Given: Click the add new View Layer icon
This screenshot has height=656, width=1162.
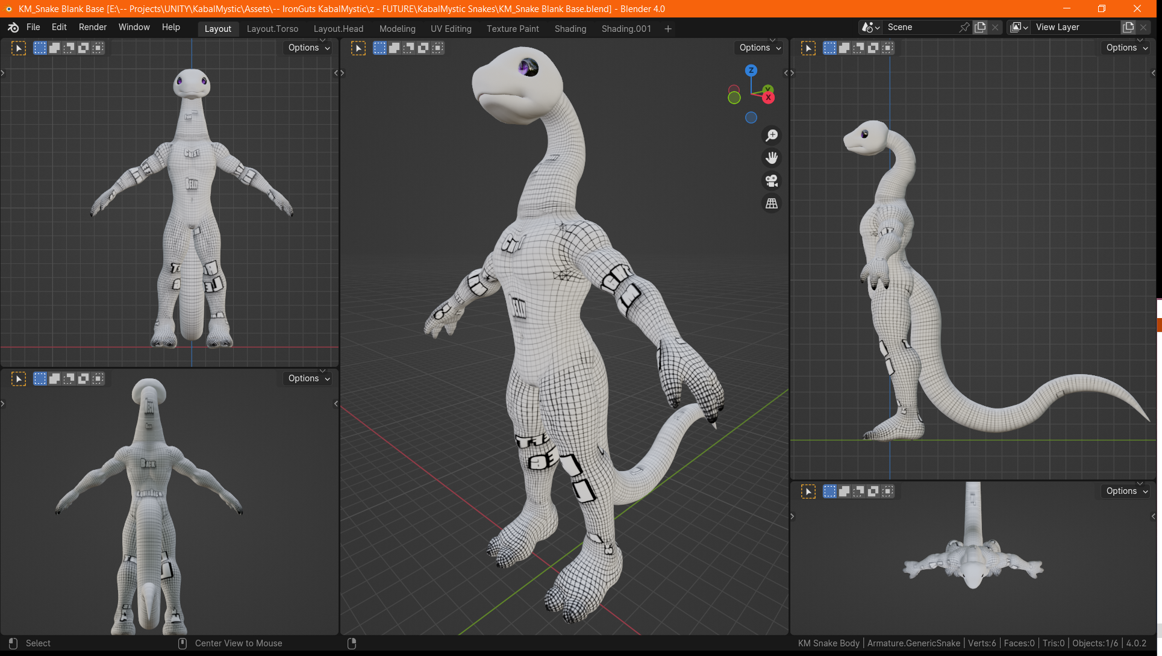Looking at the screenshot, I should [x=1128, y=27].
